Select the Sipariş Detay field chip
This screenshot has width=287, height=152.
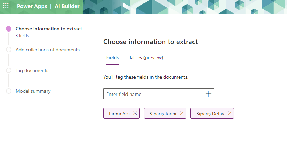(x=210, y=114)
